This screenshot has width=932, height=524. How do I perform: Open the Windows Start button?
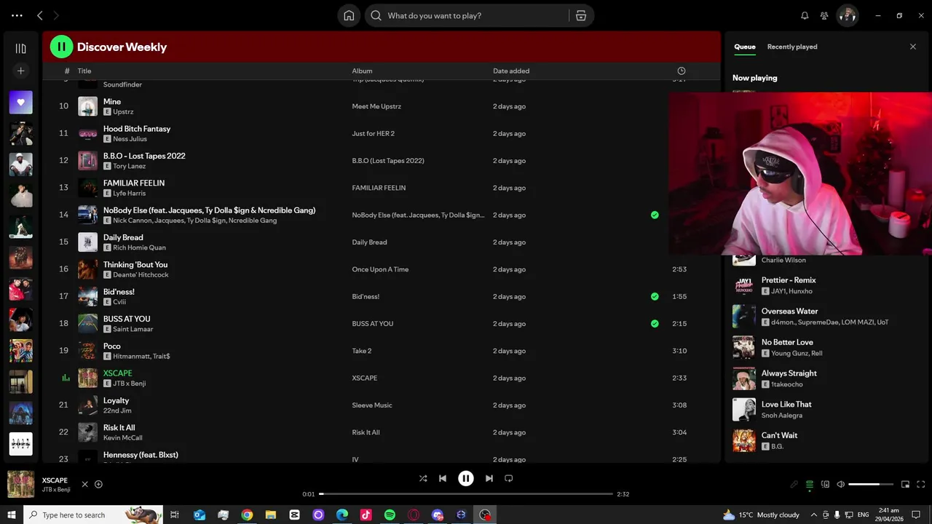pos(12,515)
